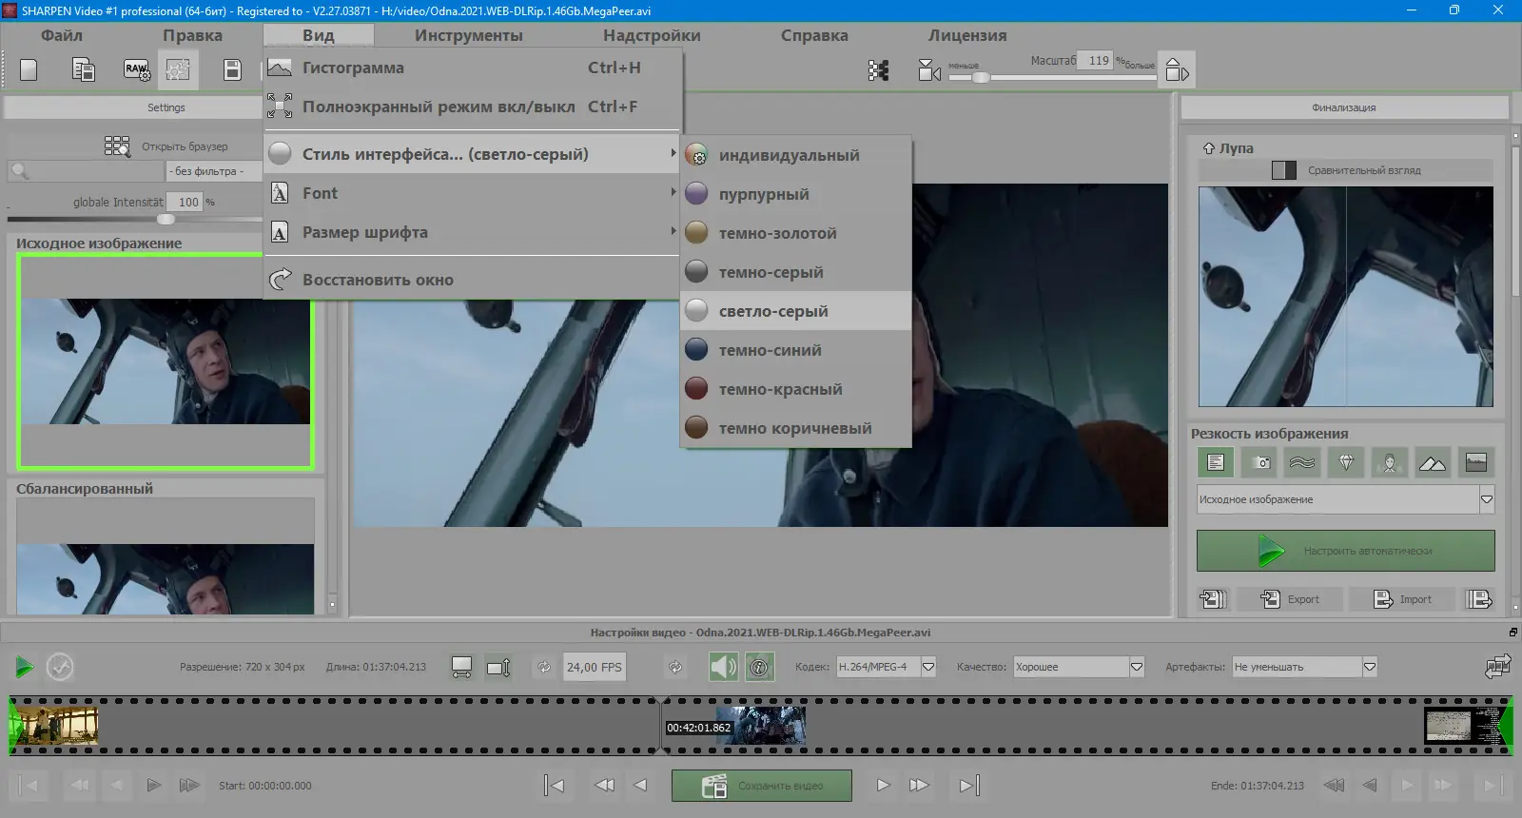Screen dimensions: 1522x818
Task: Select the mountains sharpness preset icon
Action: [1433, 462]
